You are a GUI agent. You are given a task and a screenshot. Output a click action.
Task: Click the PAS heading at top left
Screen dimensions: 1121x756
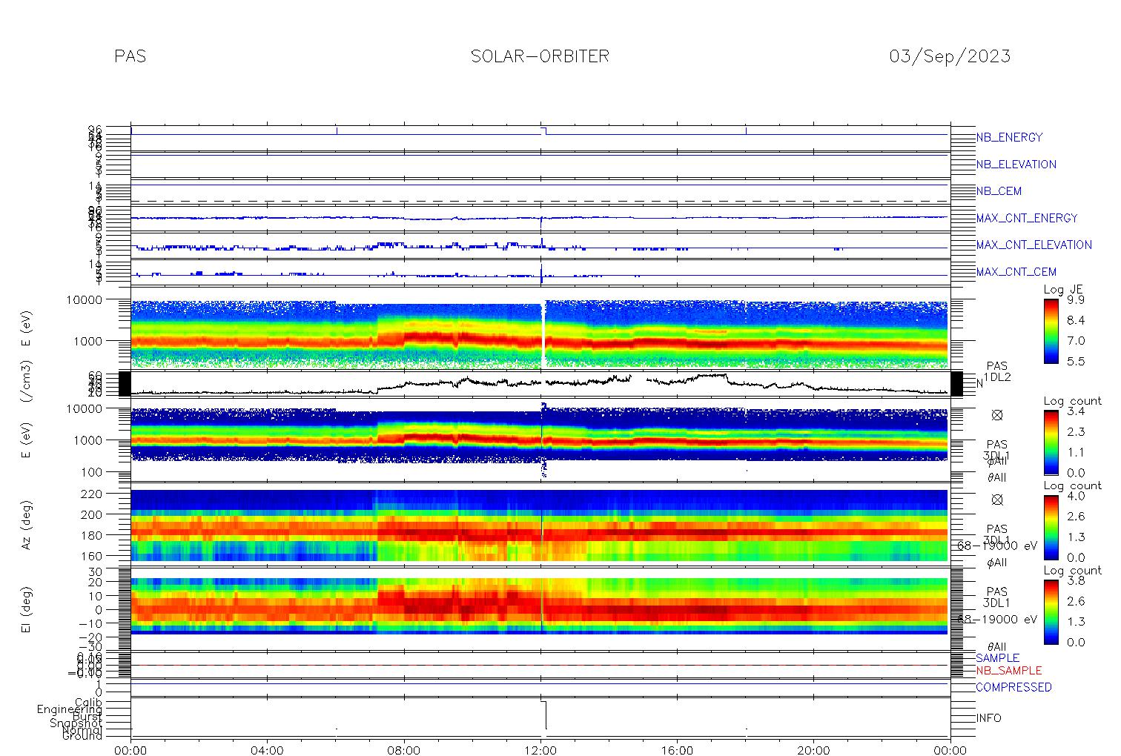tap(130, 56)
